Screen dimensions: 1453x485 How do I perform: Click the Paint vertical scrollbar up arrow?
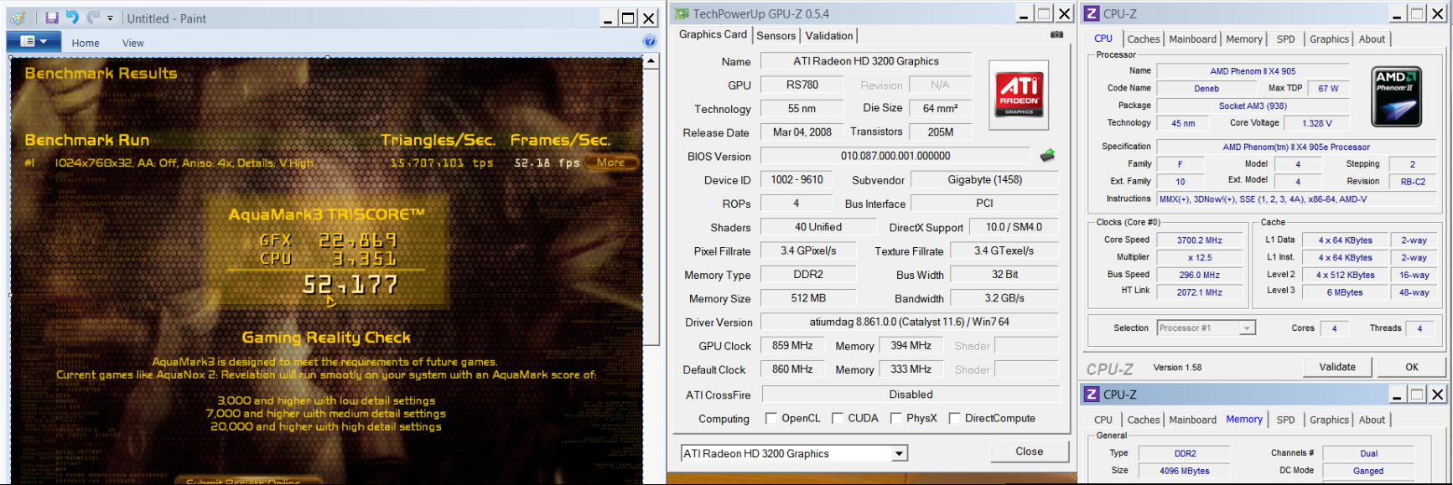(x=651, y=61)
